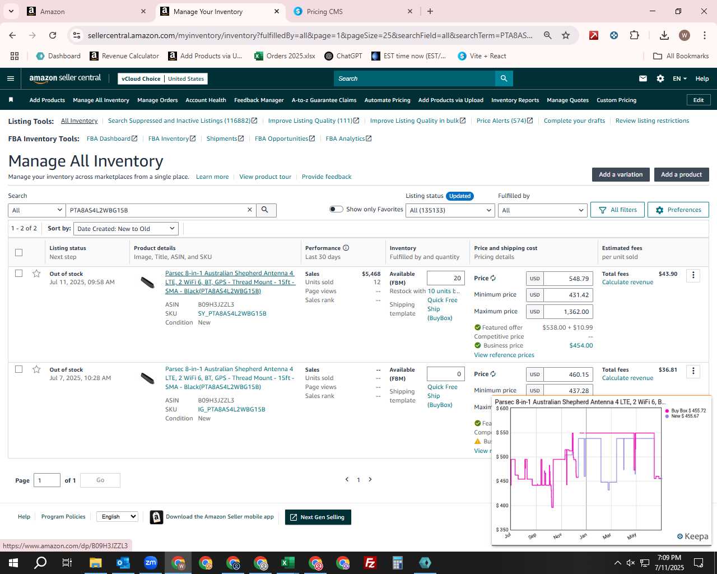Image resolution: width=717 pixels, height=574 pixels.
Task: Open the Seller Central settings gear
Action: click(660, 78)
